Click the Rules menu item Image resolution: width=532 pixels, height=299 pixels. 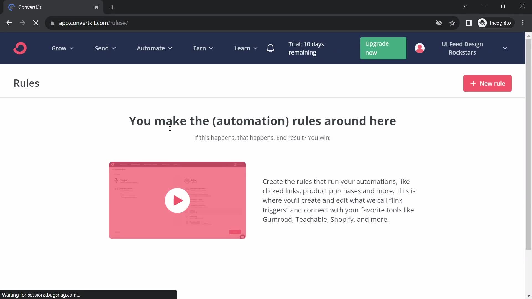coord(26,83)
